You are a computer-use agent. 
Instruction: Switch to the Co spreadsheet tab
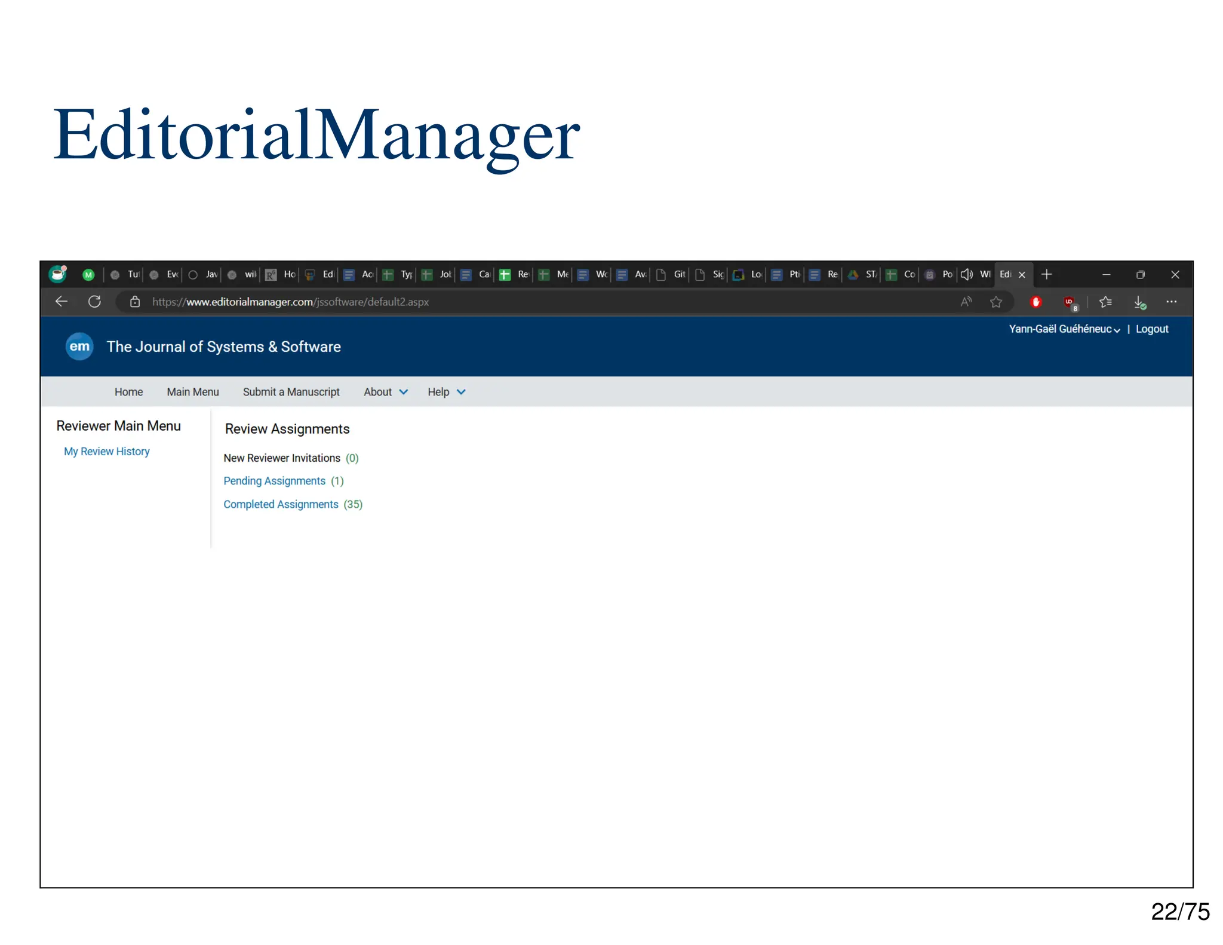[x=901, y=275]
